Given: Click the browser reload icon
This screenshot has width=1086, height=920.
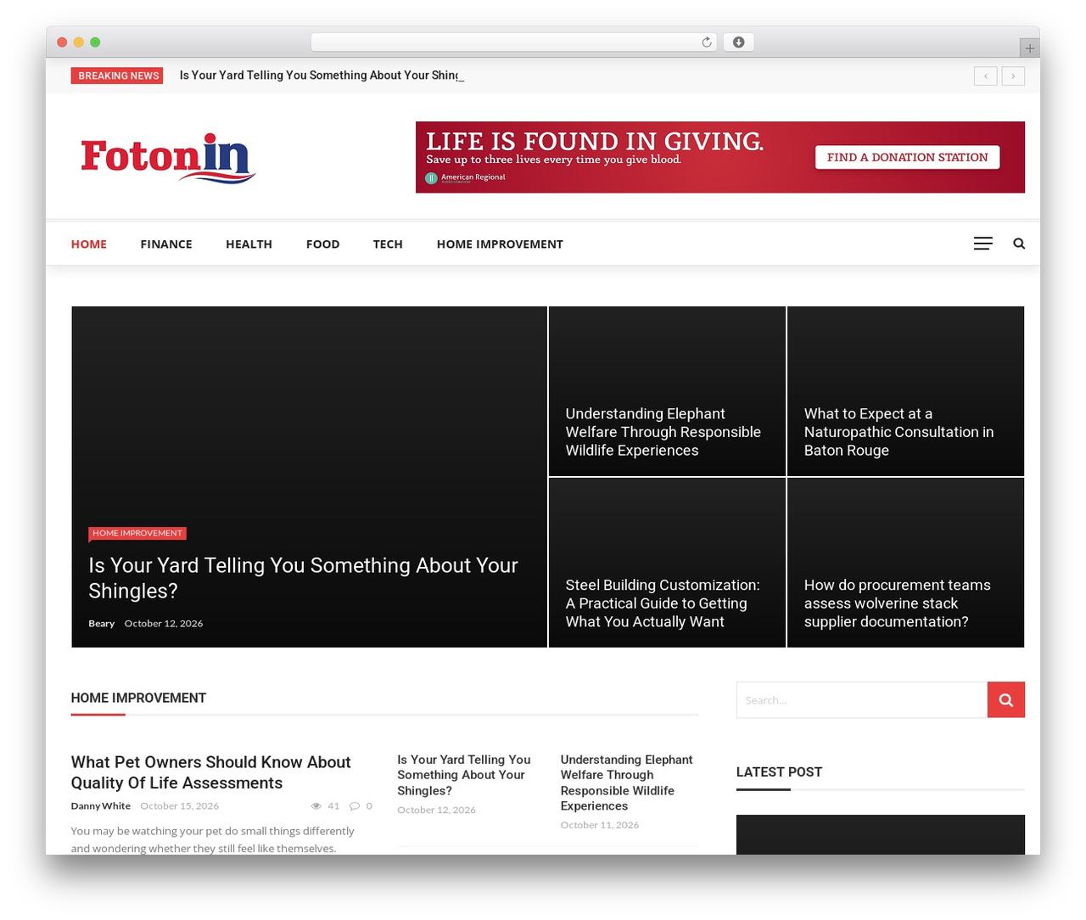Looking at the screenshot, I should pyautogui.click(x=706, y=42).
